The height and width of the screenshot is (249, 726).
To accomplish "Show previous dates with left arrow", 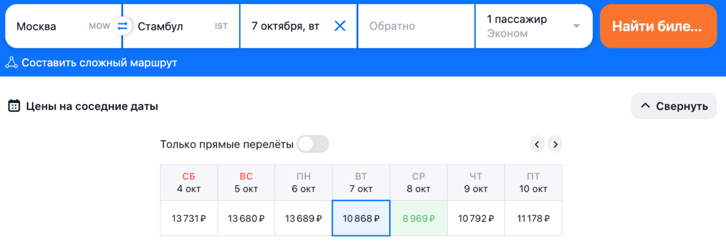I will click(537, 144).
